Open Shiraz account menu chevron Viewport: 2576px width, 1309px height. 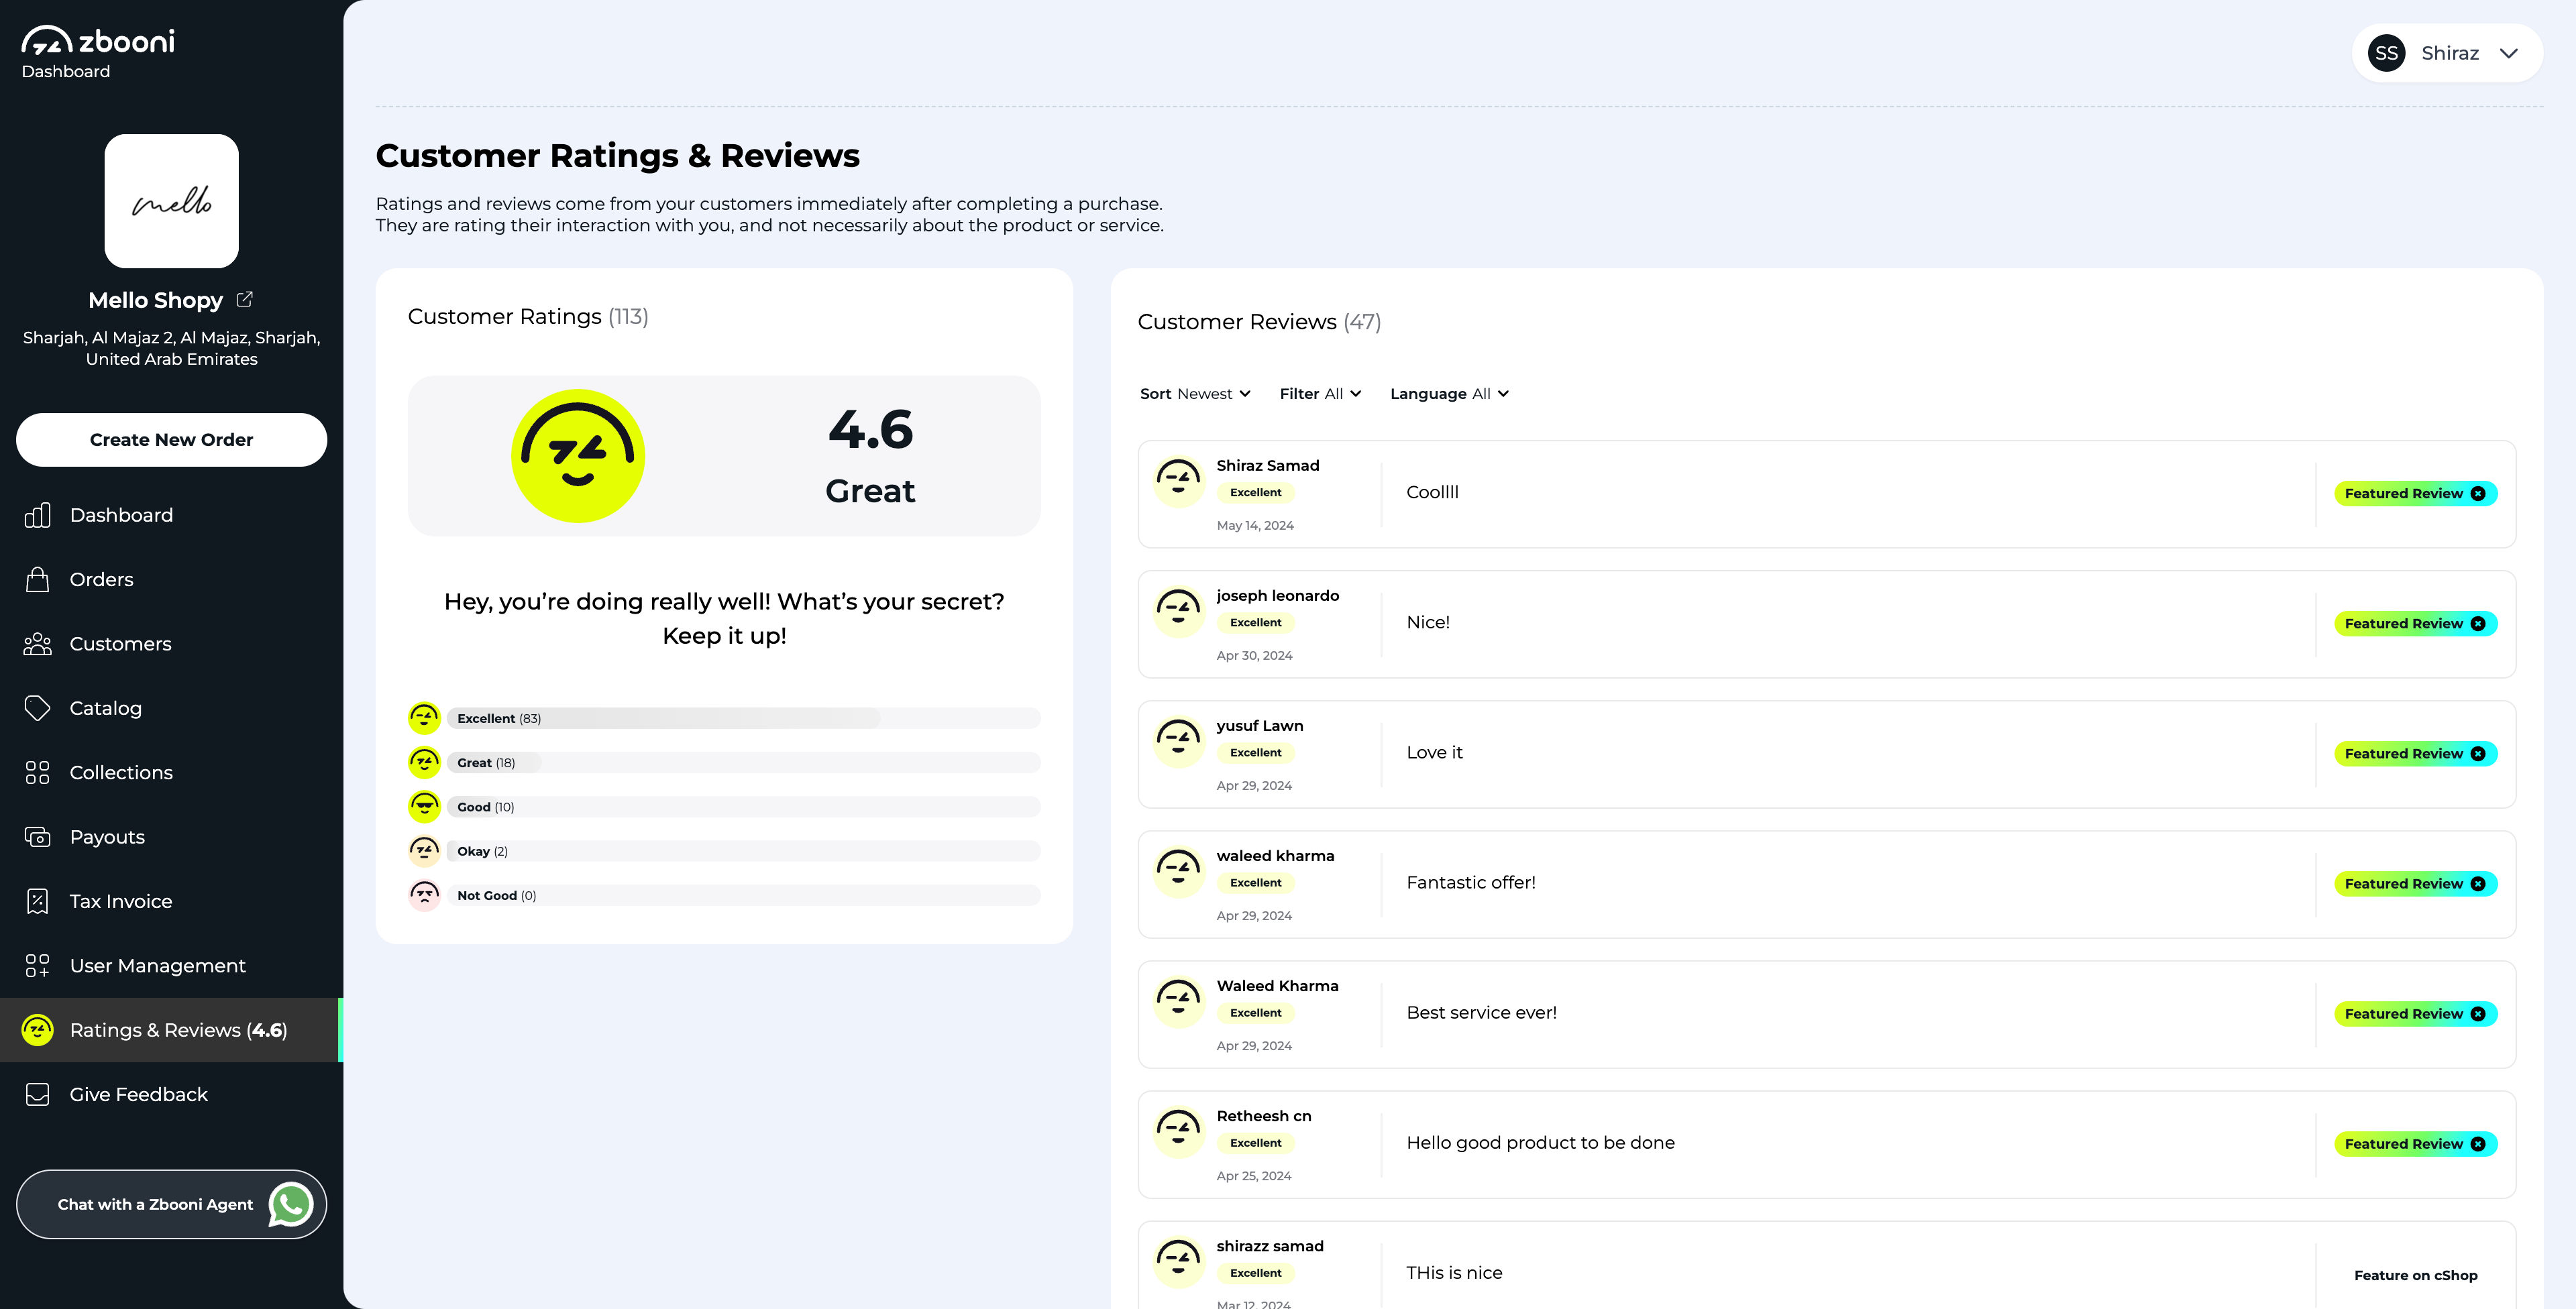[x=2508, y=54]
